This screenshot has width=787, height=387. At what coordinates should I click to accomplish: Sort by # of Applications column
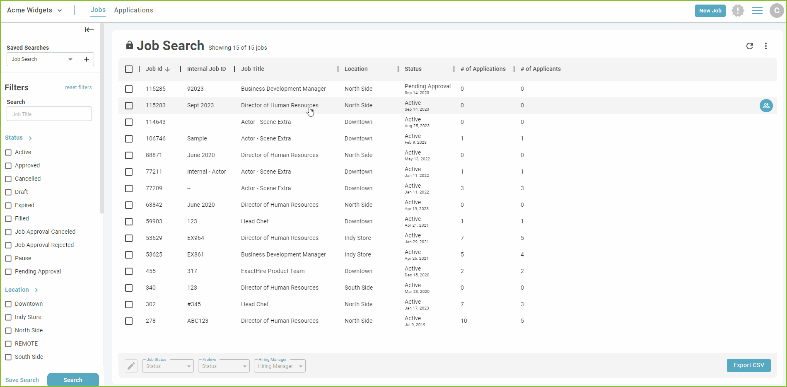pos(483,69)
